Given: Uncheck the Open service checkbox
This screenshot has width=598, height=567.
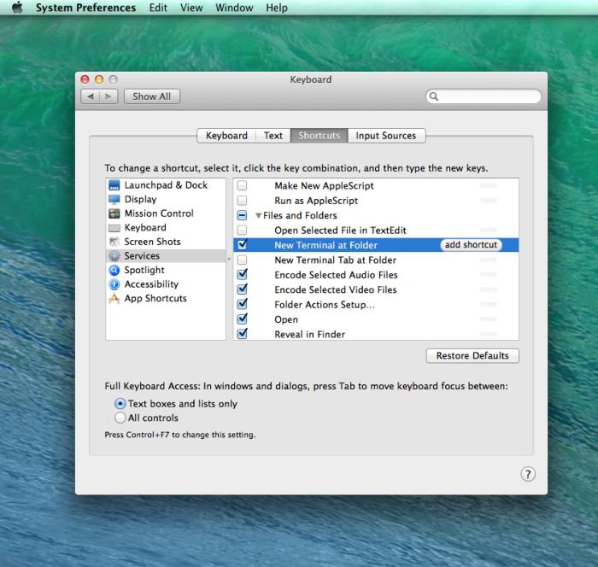Looking at the screenshot, I should pyautogui.click(x=242, y=319).
